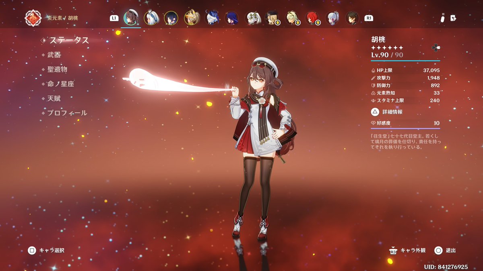Viewport: 483px width, 271px height.
Task: Select Hu Tao's portrait in the party row
Action: click(x=131, y=18)
